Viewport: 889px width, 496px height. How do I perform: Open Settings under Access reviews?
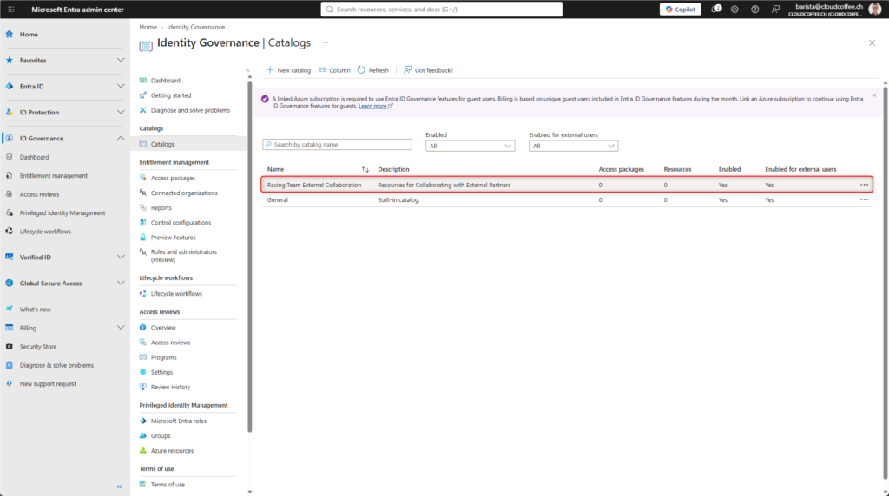(161, 372)
